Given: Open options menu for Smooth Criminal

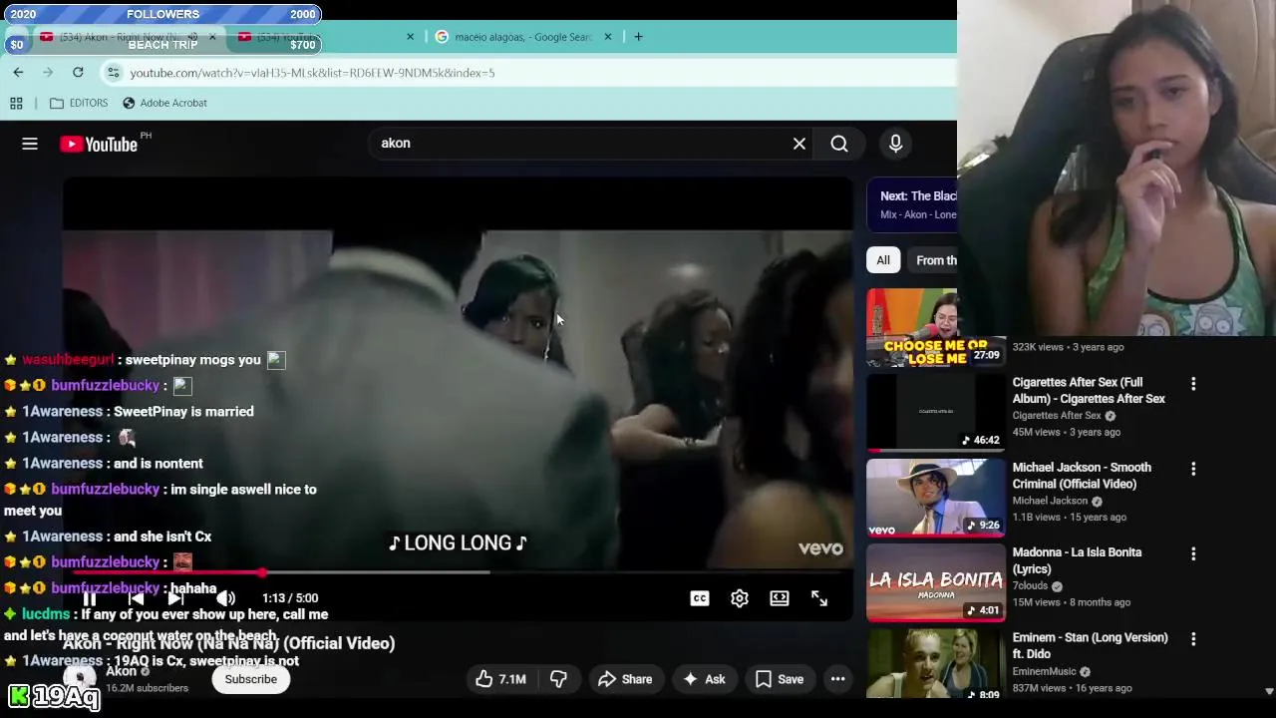Looking at the screenshot, I should point(1193,468).
